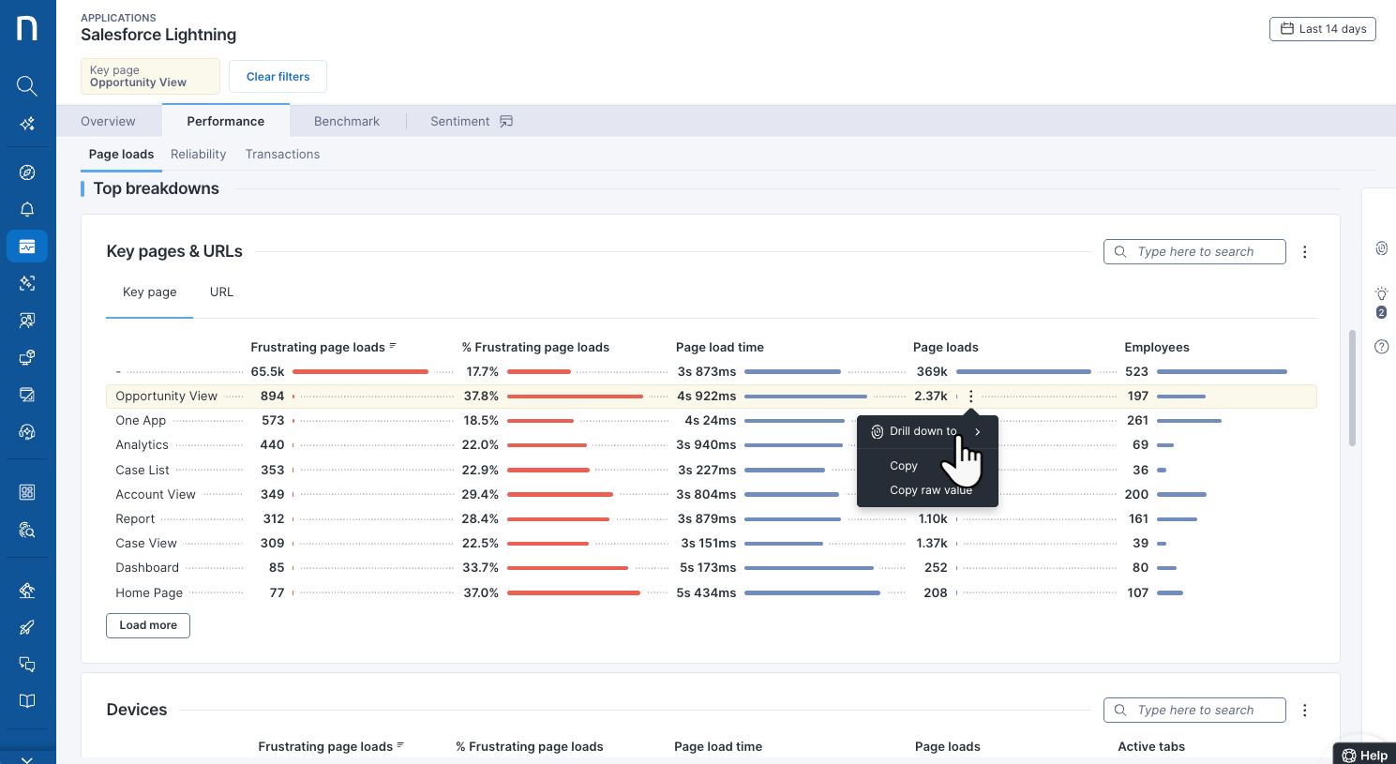Open the book documentation icon in sidebar
This screenshot has width=1396, height=764.
(x=27, y=701)
